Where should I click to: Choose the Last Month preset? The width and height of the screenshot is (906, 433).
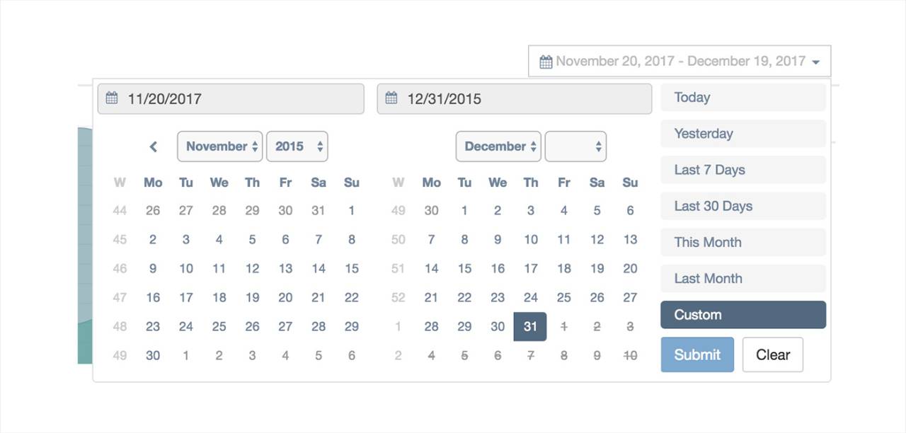click(x=743, y=279)
